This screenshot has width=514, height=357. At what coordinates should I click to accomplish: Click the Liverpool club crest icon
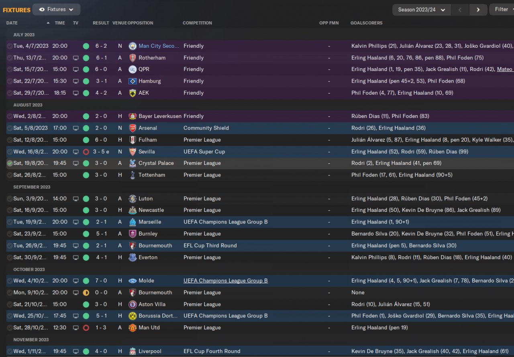coord(133,351)
